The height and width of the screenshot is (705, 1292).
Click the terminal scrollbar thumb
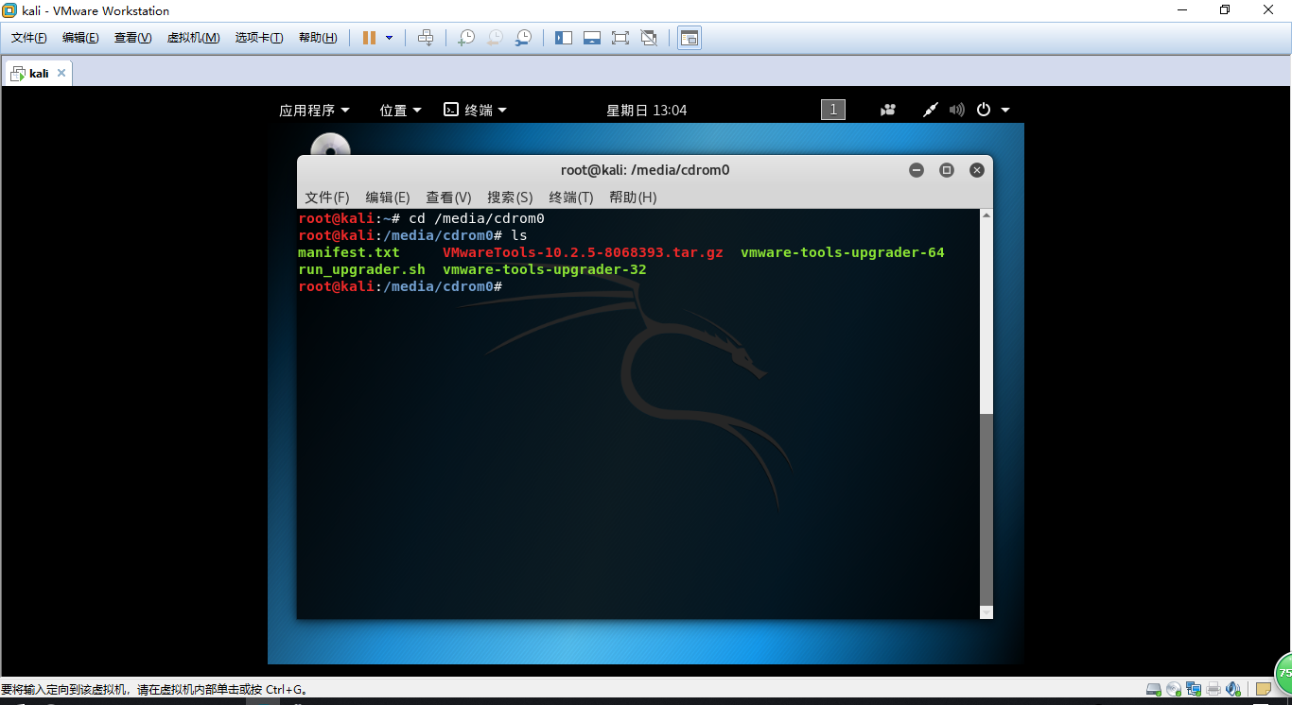coord(986,508)
